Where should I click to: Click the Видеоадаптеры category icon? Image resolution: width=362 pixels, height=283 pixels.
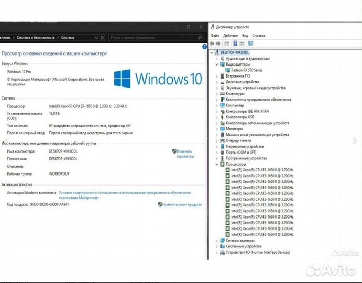222,64
